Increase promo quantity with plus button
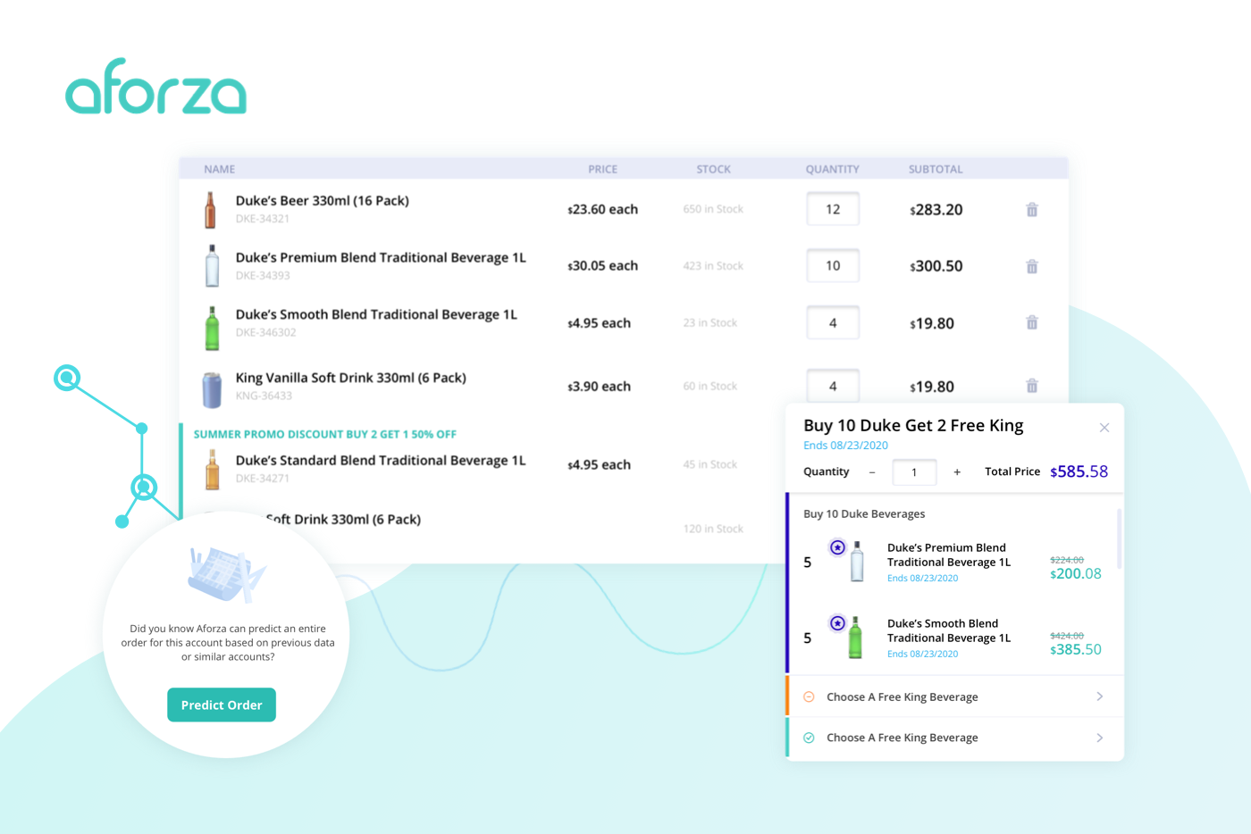This screenshot has width=1251, height=834. pyautogui.click(x=957, y=472)
